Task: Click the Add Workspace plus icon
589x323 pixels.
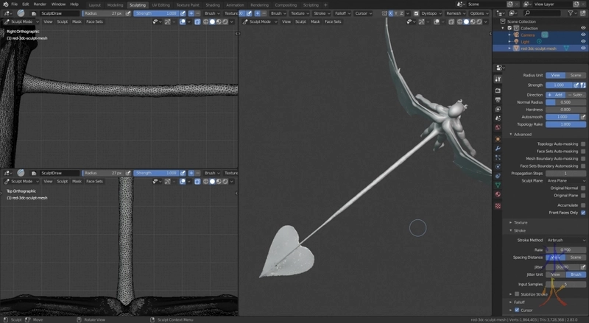Action: (325, 4)
